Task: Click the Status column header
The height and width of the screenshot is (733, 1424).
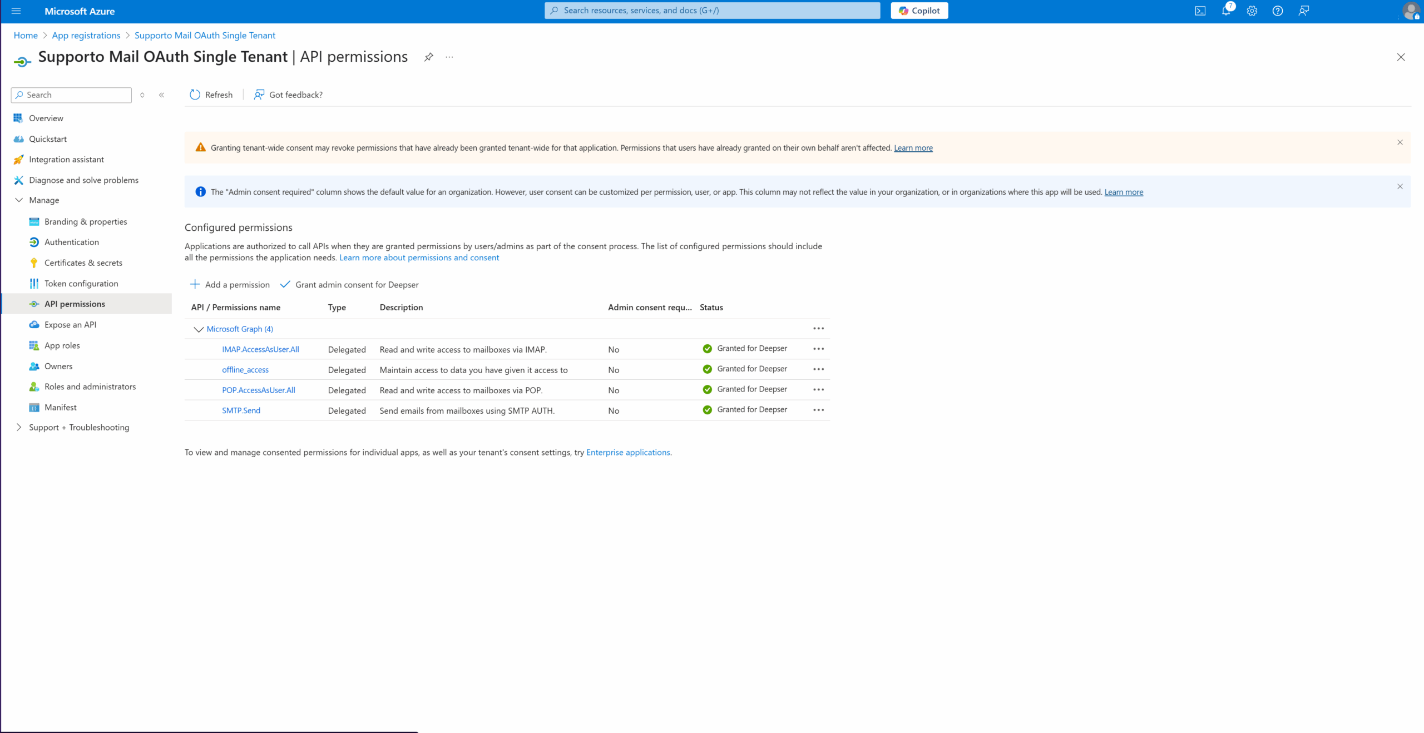Action: tap(711, 308)
